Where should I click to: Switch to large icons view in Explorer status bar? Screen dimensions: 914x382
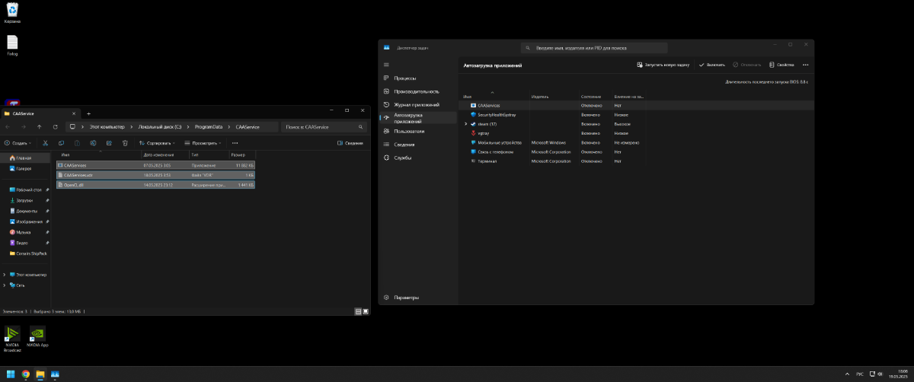point(366,311)
